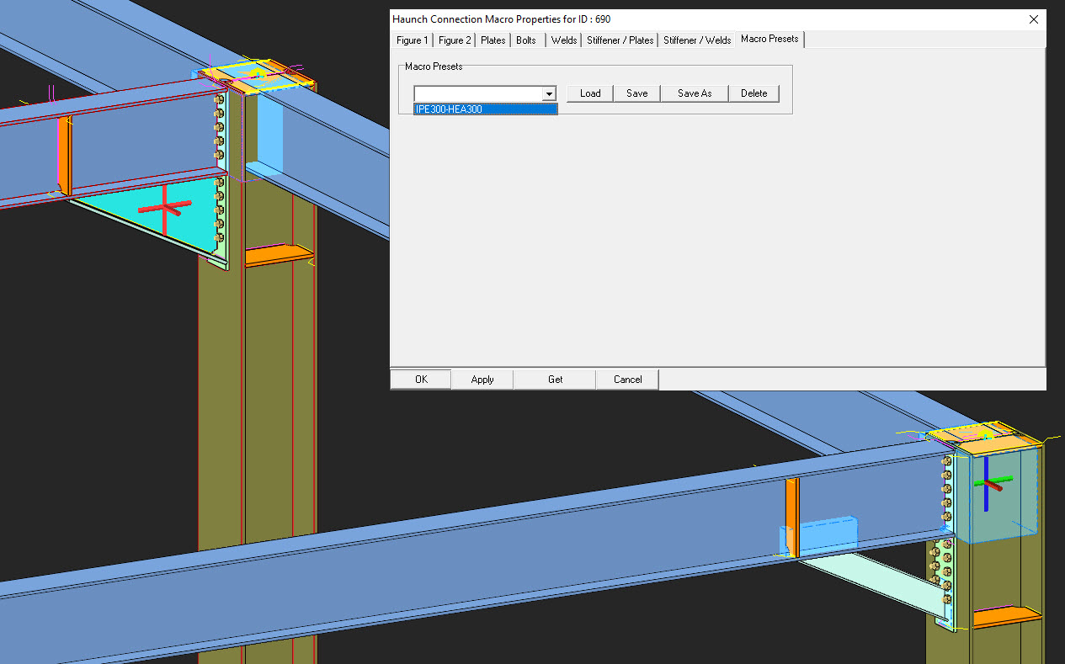
Task: Cancel the macro properties dialog
Action: point(627,380)
